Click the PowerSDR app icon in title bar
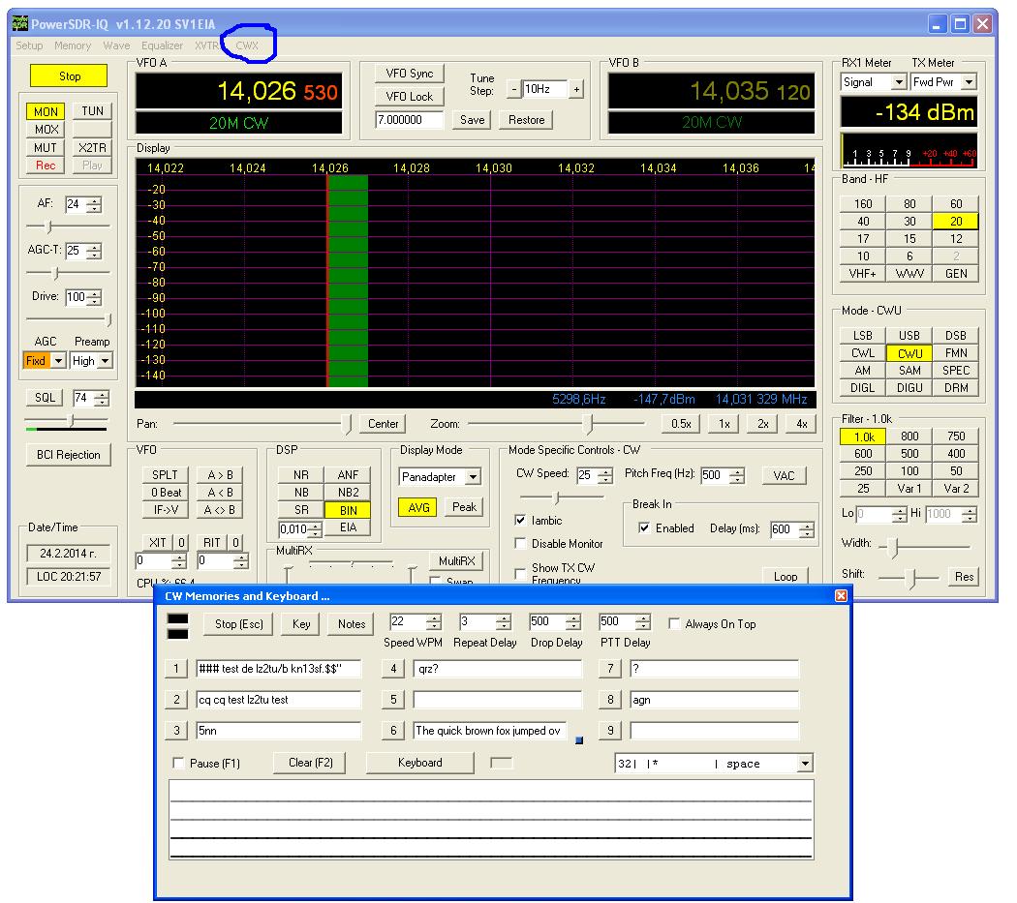Image resolution: width=1017 pixels, height=903 pixels. [x=20, y=24]
